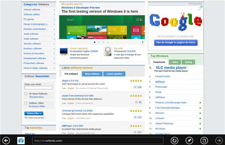Switch to the Latest updates tab
This screenshot has height=145, width=225.
click(x=114, y=74)
